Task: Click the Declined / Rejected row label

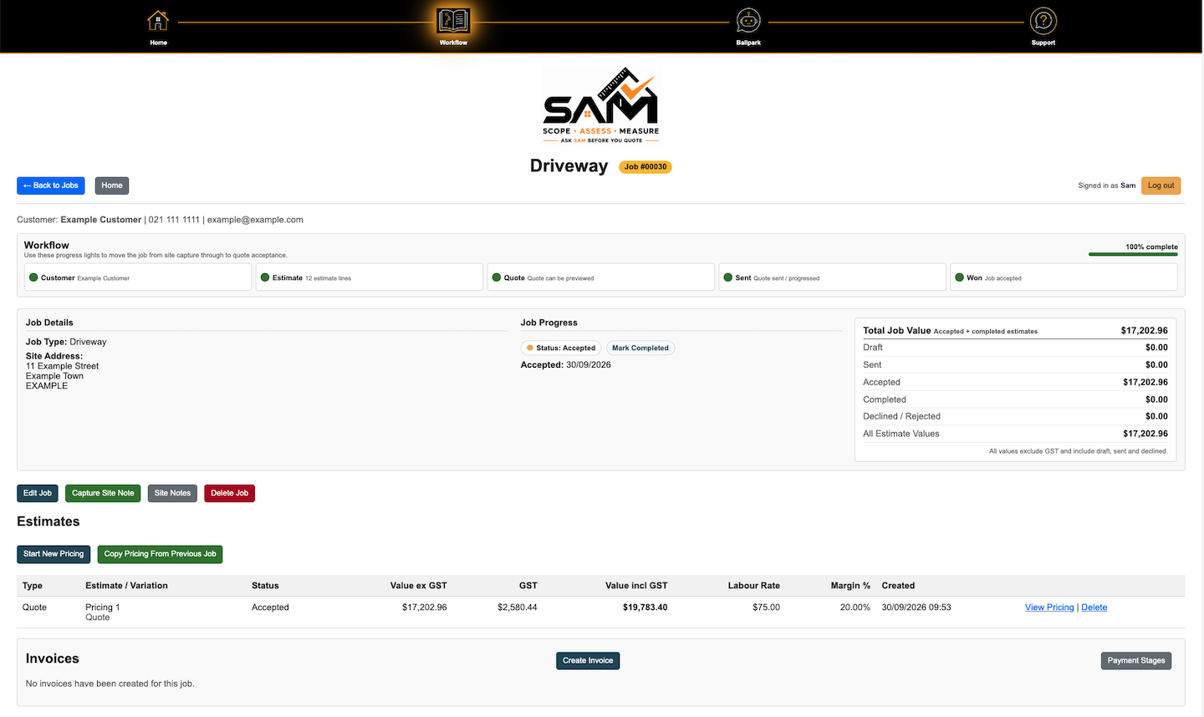Action: [x=901, y=416]
